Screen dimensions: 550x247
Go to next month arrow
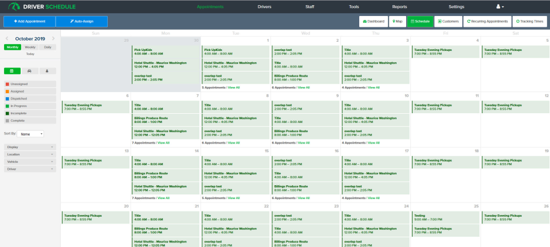pyautogui.click(x=53, y=39)
